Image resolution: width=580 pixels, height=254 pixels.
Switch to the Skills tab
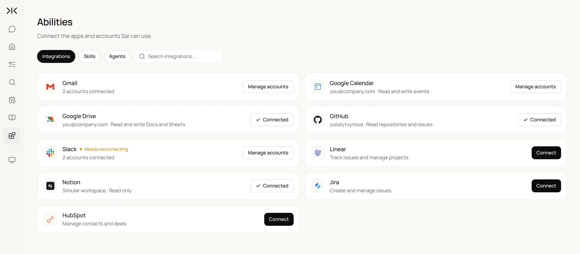tap(90, 57)
